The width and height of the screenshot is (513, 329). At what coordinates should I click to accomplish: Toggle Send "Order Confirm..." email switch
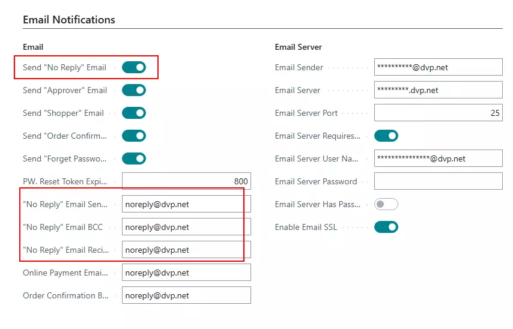click(x=133, y=136)
